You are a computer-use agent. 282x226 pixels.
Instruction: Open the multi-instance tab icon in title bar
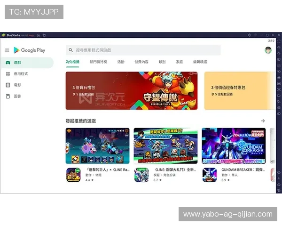(44, 35)
